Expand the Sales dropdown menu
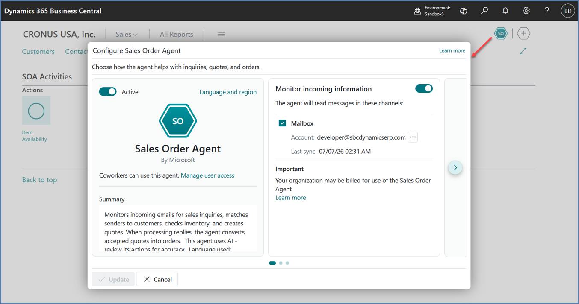Image resolution: width=579 pixels, height=304 pixels. (127, 34)
